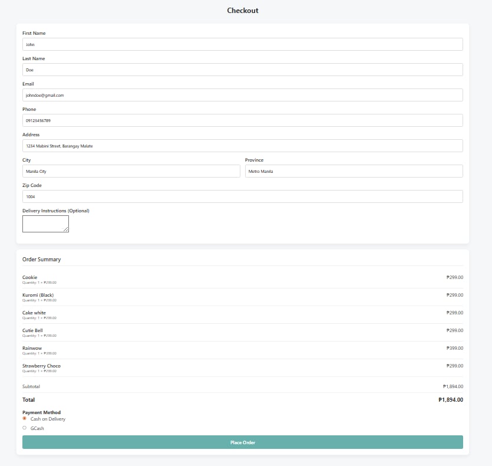
Task: Select the Rainwow order item
Action: click(x=32, y=348)
